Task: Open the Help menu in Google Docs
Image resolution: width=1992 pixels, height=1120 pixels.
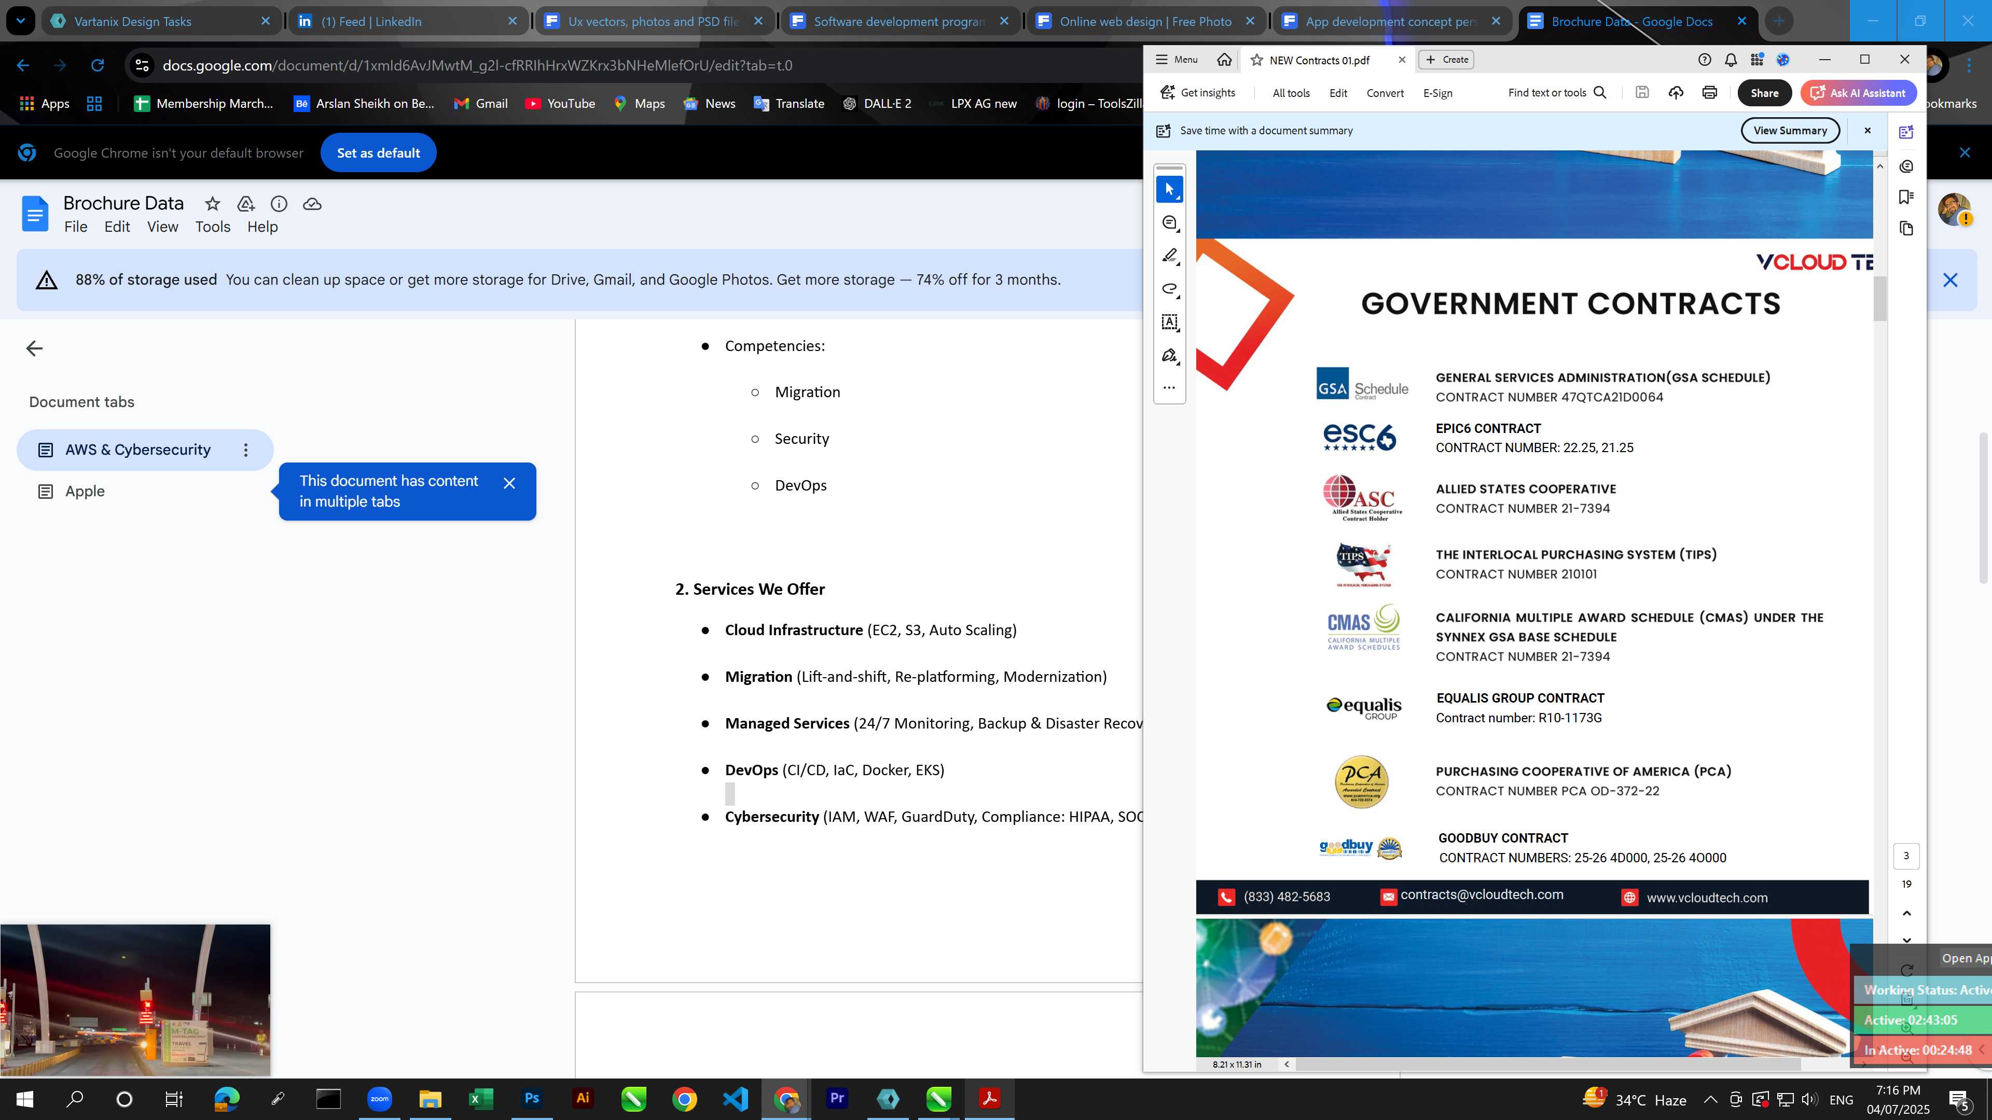Action: click(x=262, y=227)
